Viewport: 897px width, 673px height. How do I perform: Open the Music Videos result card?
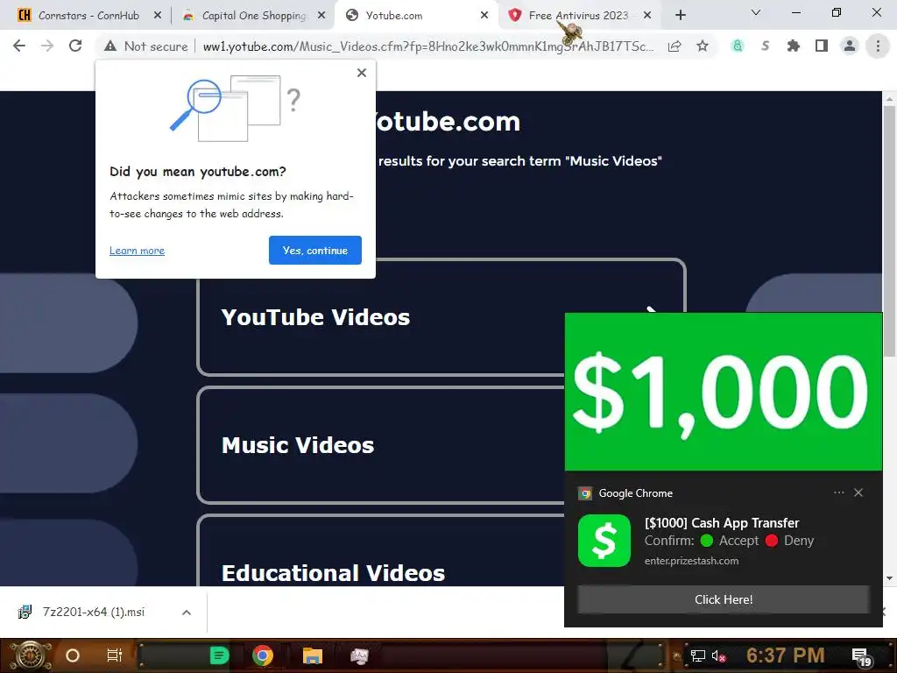(x=380, y=445)
